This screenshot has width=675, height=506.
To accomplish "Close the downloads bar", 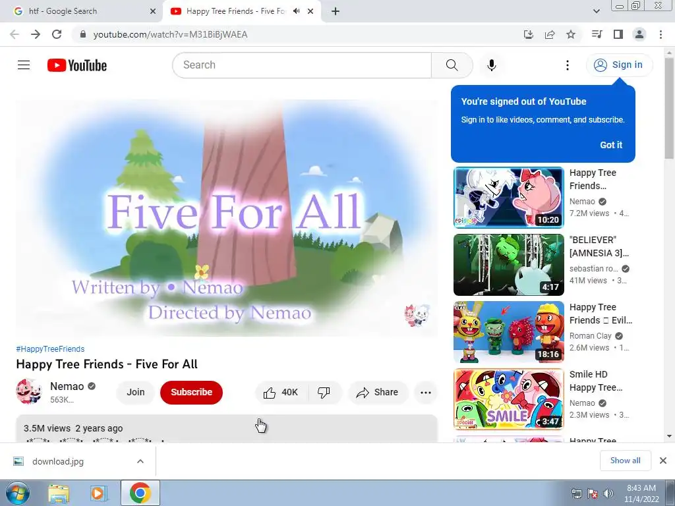I will pos(663,461).
